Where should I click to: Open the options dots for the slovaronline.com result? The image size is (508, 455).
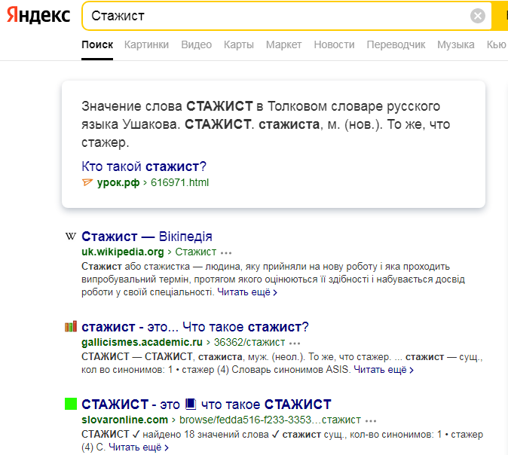pos(371,420)
